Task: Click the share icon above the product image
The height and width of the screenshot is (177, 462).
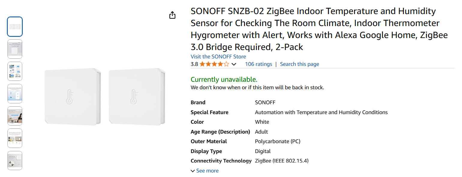Action: point(172,15)
